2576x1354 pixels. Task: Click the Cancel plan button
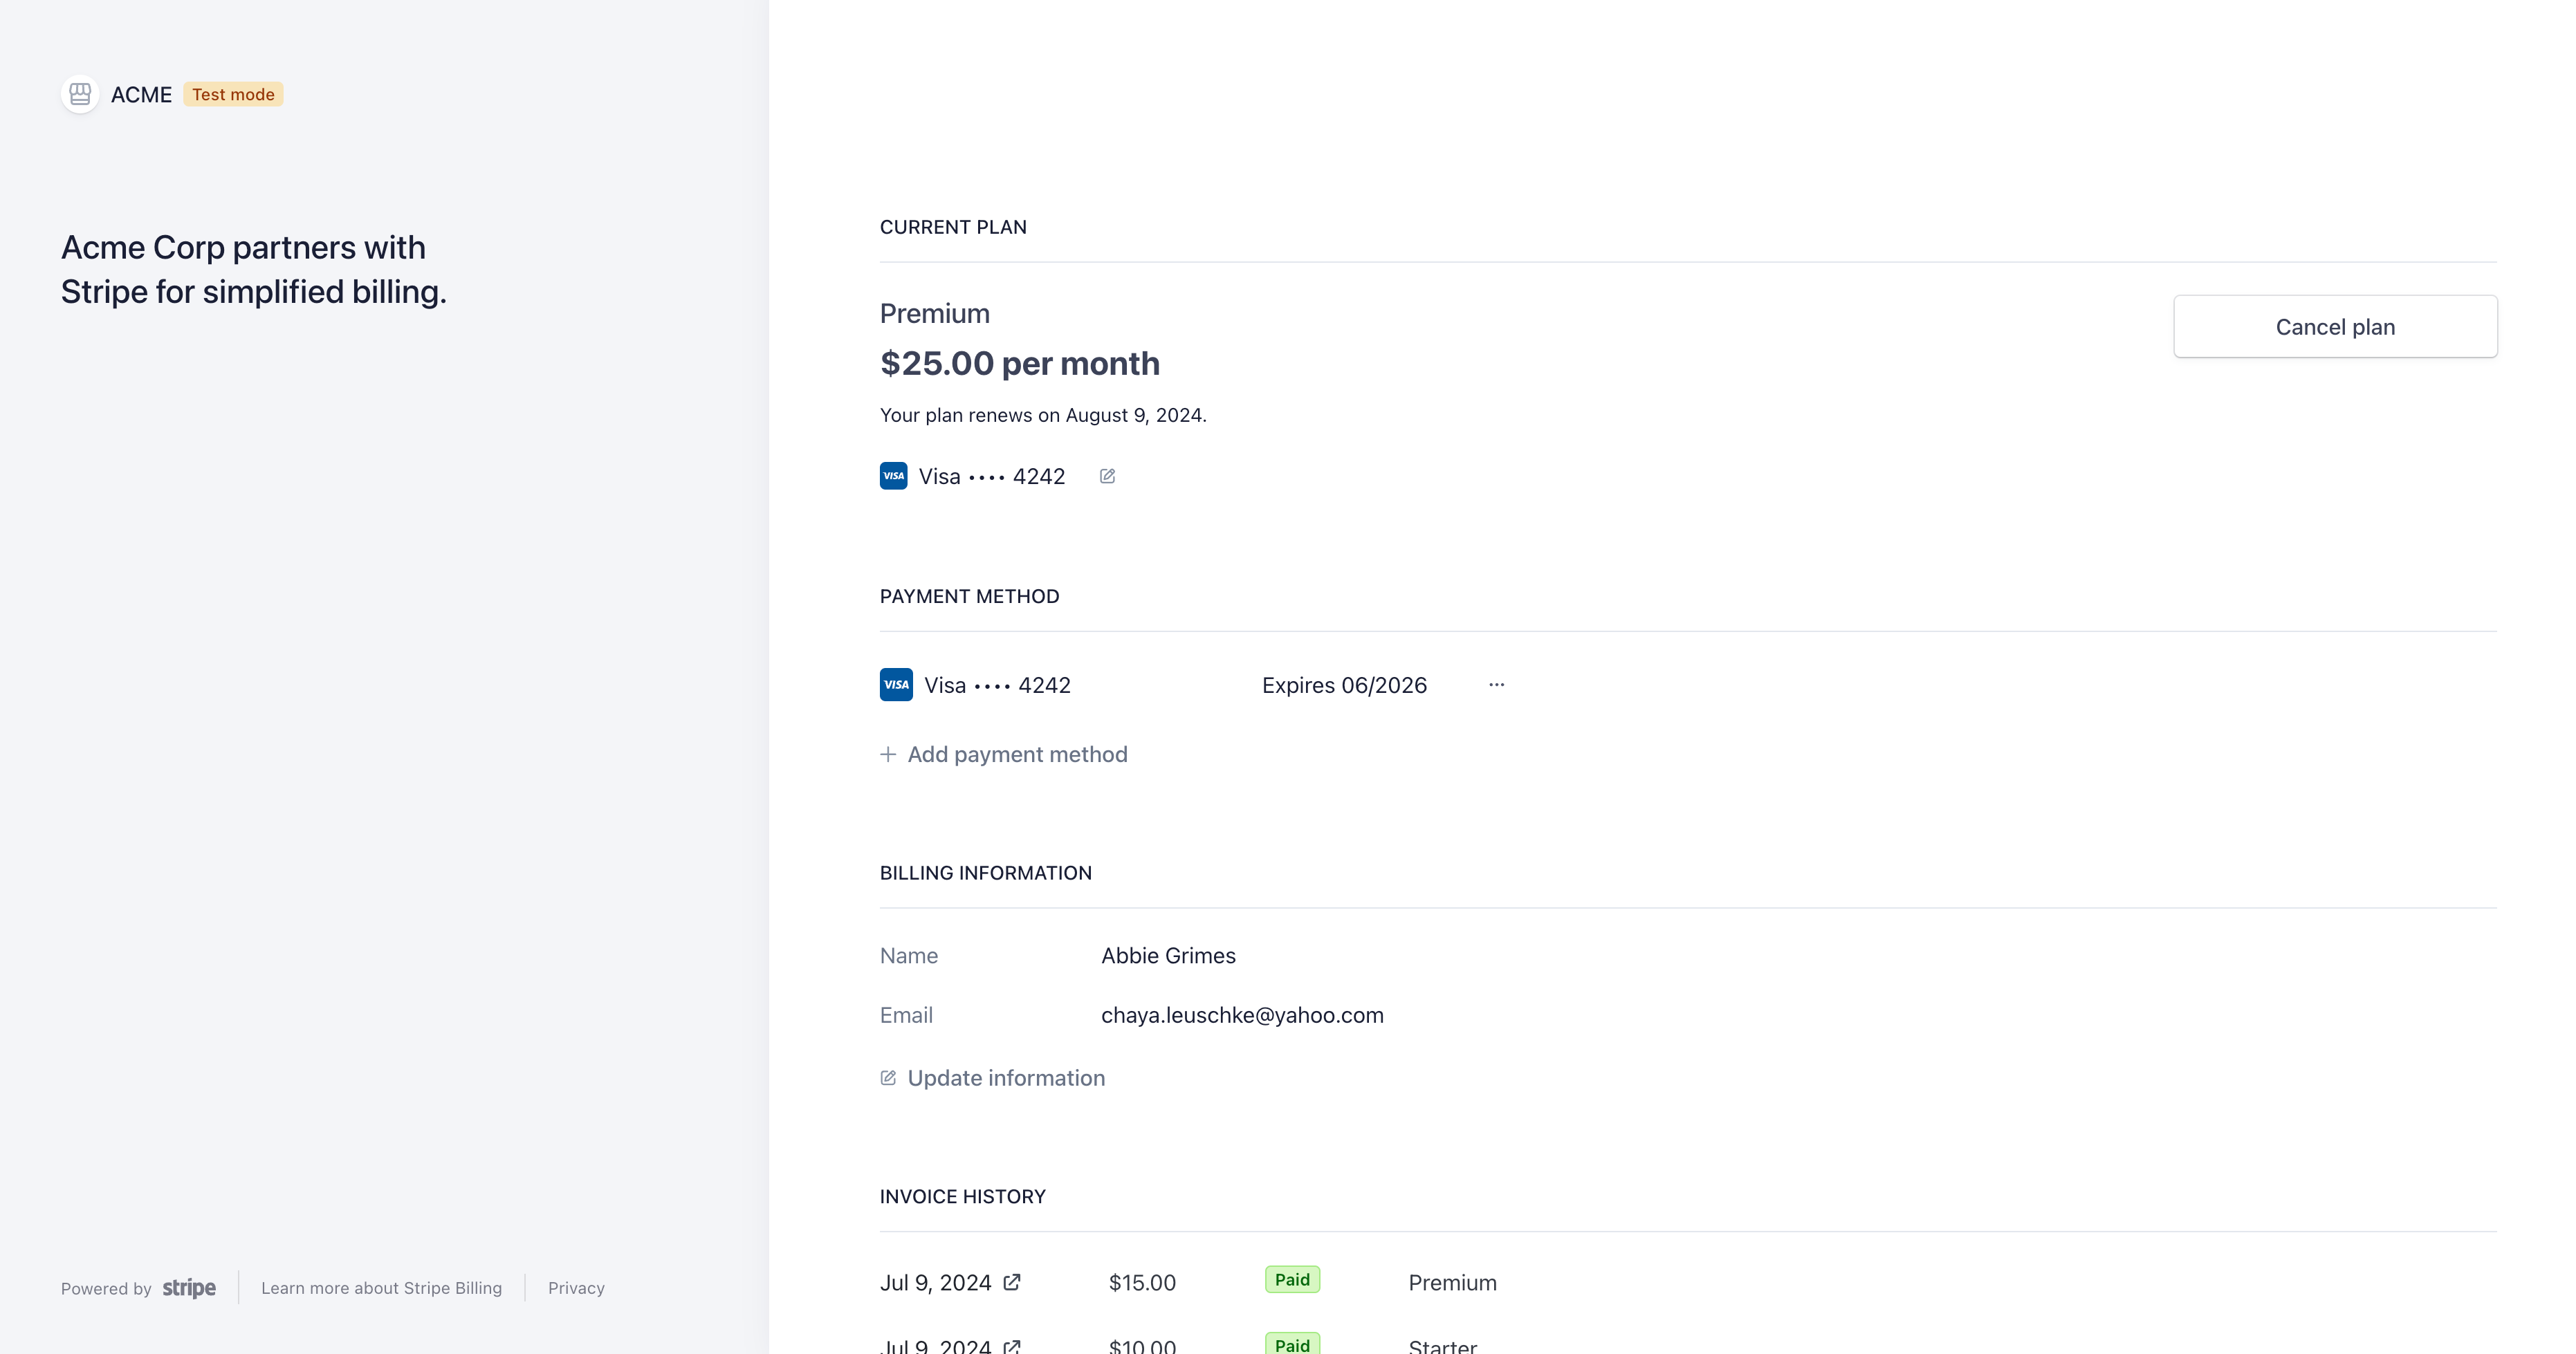click(2335, 326)
